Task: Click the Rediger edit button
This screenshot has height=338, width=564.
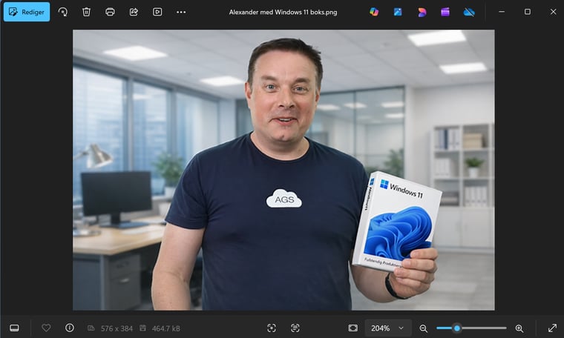Action: [x=27, y=12]
